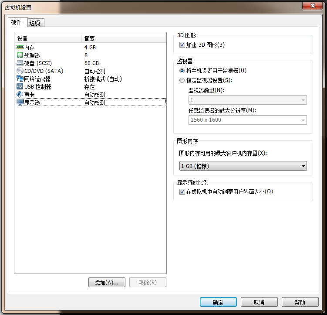Select the CD/DVD (SATA) row text
Viewport: 327px width, 315px height.
click(x=44, y=71)
